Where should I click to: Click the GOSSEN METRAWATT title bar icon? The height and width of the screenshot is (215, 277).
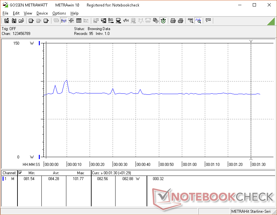tap(5, 5)
